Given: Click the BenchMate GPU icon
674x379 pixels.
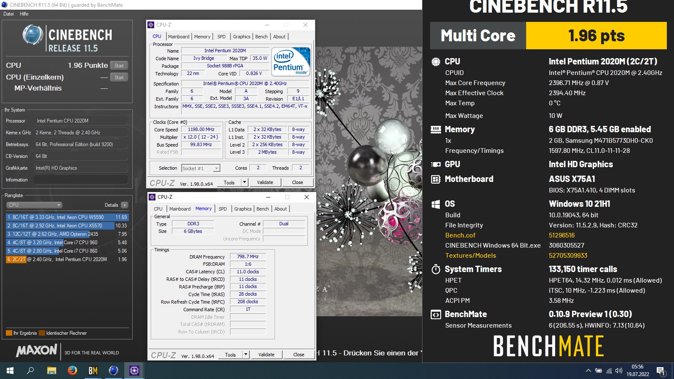Looking at the screenshot, I should click(436, 165).
